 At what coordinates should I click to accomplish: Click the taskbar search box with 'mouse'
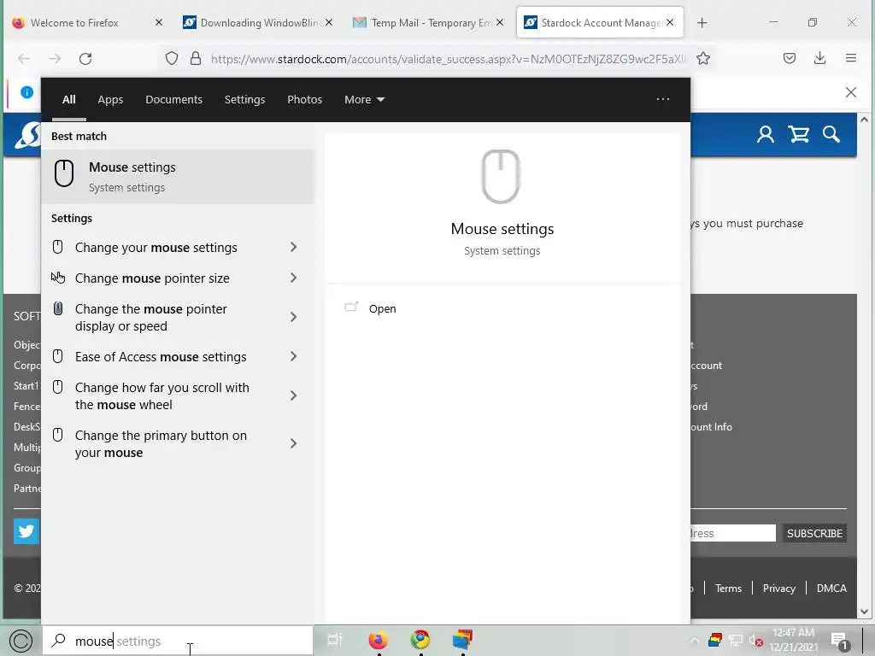point(178,641)
